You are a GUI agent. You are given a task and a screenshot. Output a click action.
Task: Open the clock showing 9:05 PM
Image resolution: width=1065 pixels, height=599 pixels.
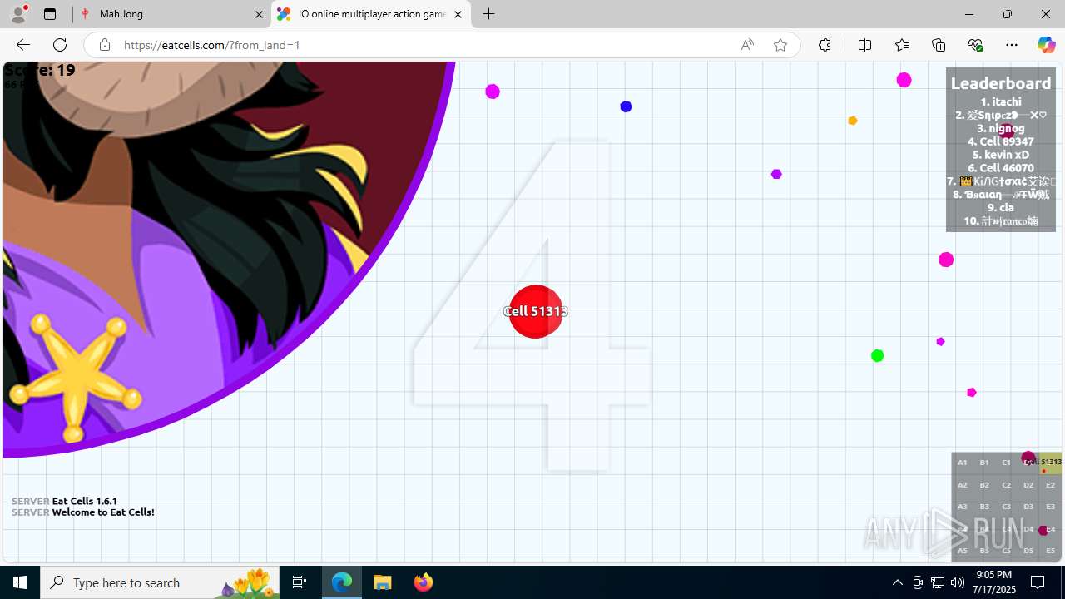pos(994,582)
